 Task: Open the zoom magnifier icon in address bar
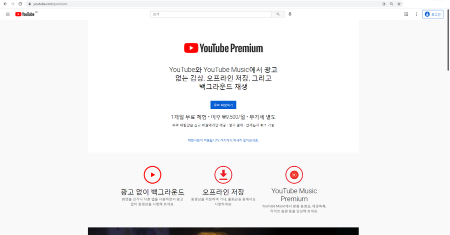click(x=391, y=4)
